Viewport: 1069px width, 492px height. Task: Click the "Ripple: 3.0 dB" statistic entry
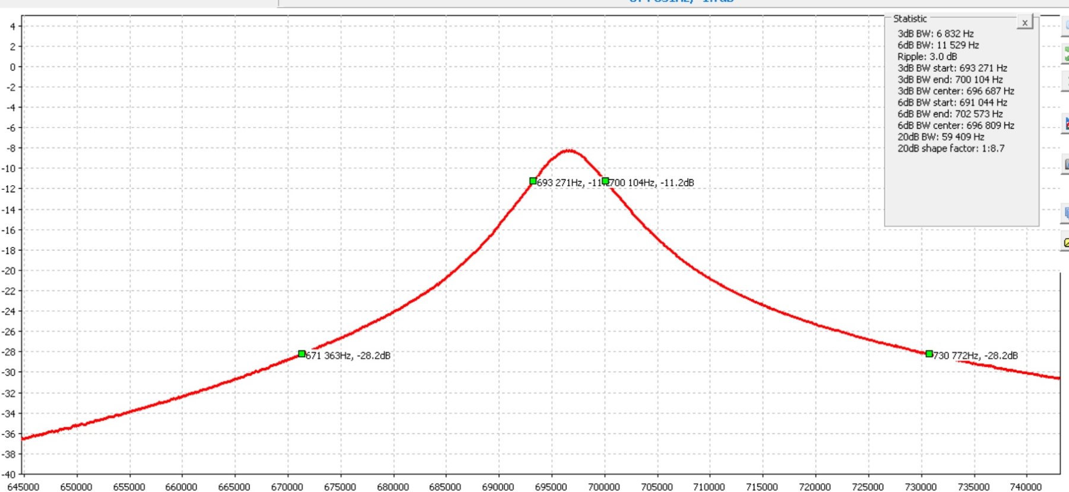pos(926,56)
